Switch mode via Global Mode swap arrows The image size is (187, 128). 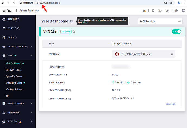[179, 21]
